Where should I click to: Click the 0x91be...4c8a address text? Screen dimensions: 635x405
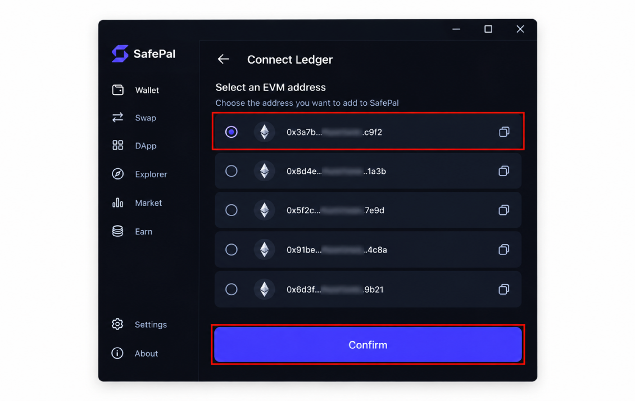pos(337,250)
